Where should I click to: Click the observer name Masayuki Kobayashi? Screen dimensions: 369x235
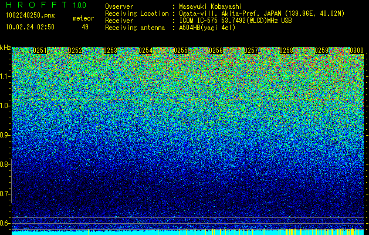211,6
